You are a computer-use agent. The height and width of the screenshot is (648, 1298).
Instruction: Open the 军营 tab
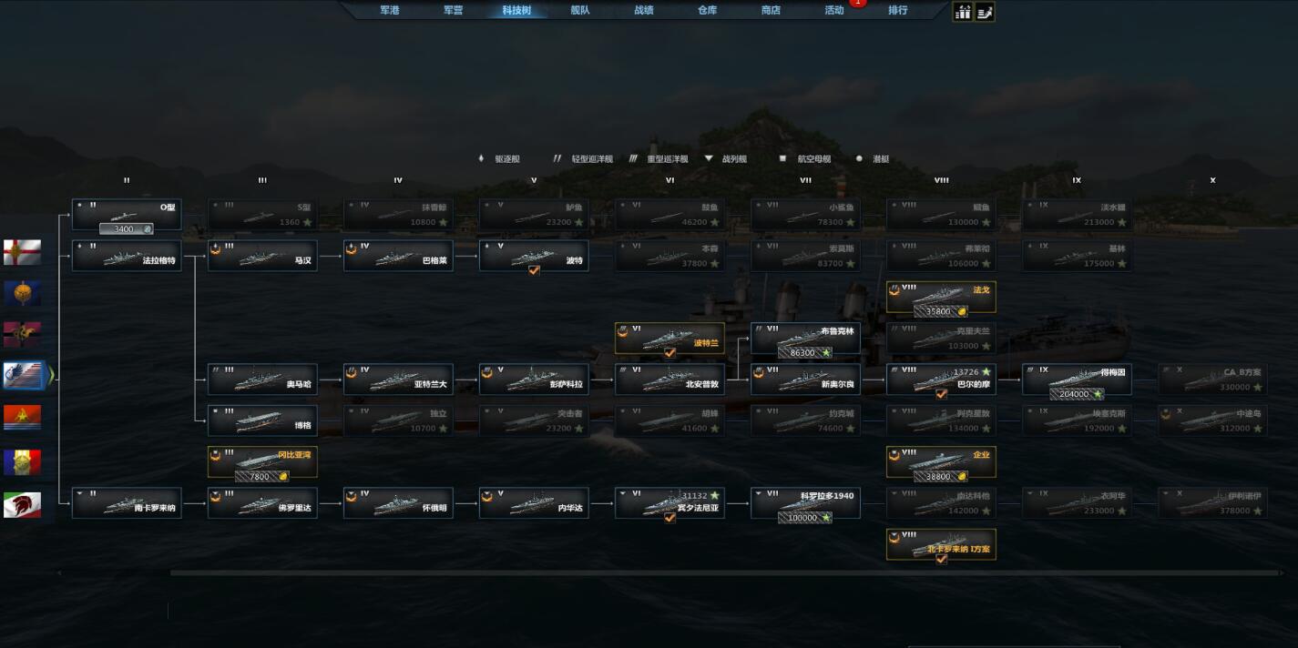click(x=453, y=10)
